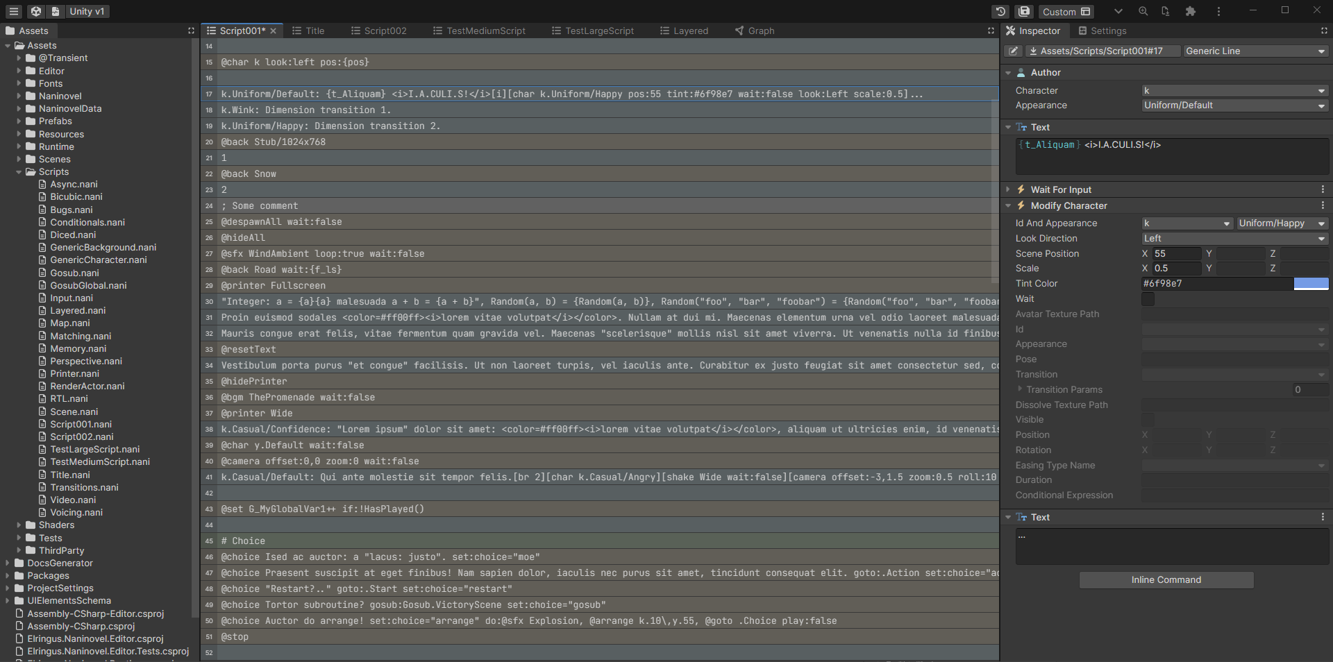Close the Script001 tab
This screenshot has width=1333, height=662.
coord(274,31)
